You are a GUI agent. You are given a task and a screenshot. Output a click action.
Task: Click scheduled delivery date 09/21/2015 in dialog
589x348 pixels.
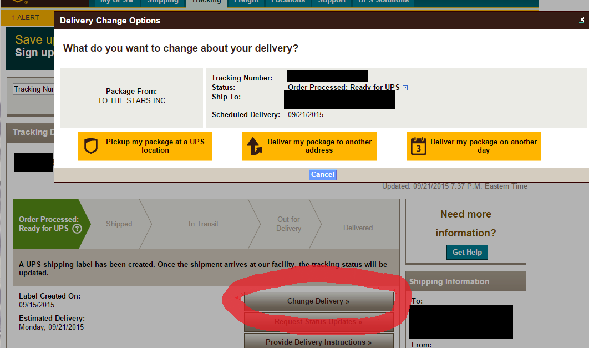[306, 115]
